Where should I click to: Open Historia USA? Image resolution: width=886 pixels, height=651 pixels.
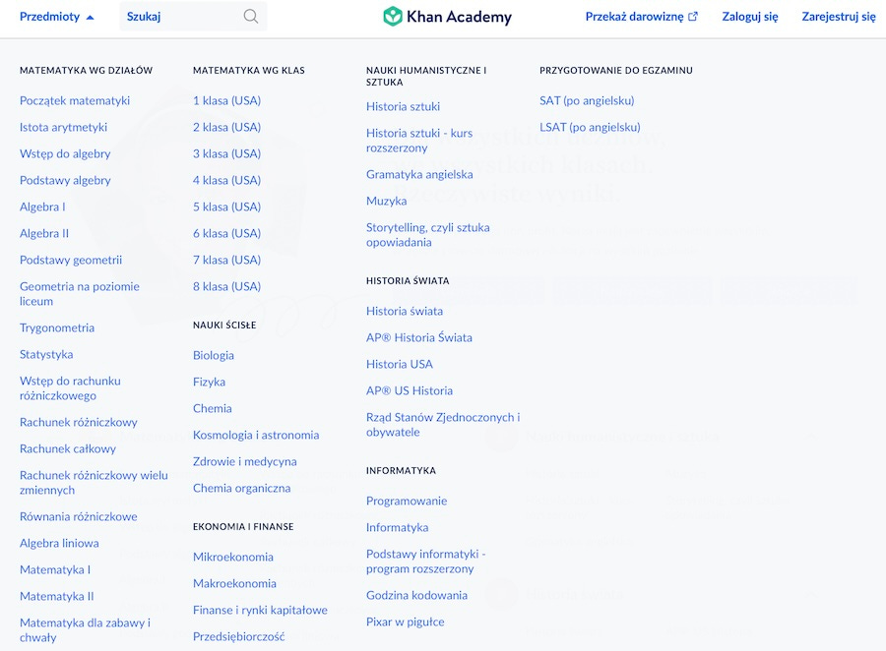(x=400, y=364)
